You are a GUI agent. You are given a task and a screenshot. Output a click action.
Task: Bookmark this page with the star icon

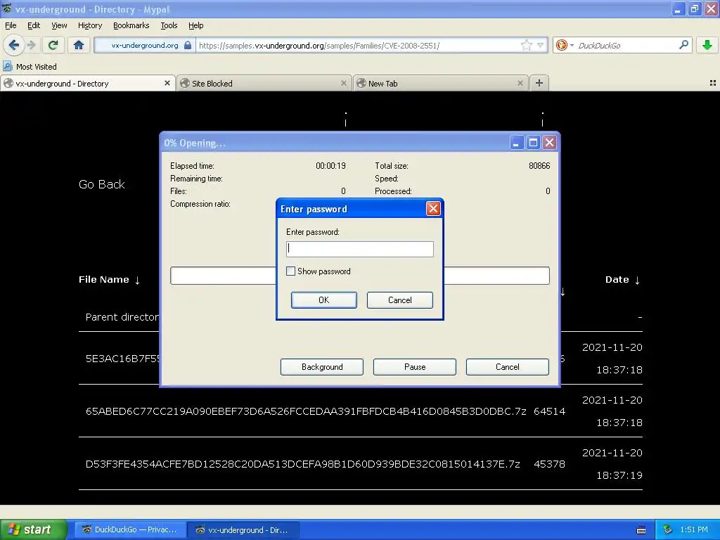(526, 45)
